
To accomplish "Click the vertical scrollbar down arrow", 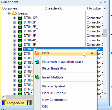I will tap(105, 93).
